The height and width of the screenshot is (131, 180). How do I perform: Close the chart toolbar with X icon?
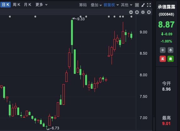click(149, 12)
